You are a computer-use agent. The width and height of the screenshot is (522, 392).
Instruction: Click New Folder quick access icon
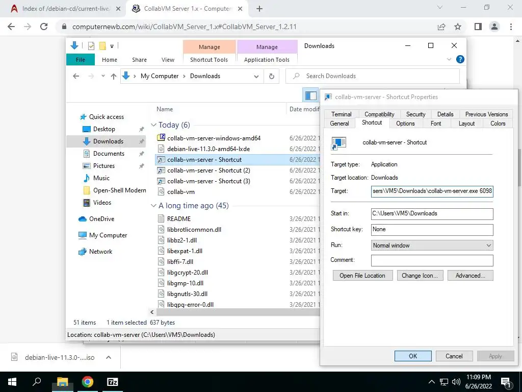(x=102, y=46)
